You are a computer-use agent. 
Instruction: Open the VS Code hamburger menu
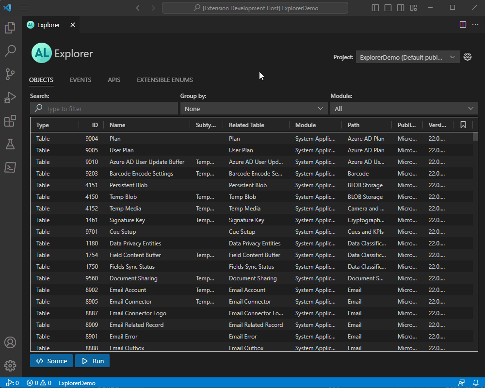(x=25, y=8)
